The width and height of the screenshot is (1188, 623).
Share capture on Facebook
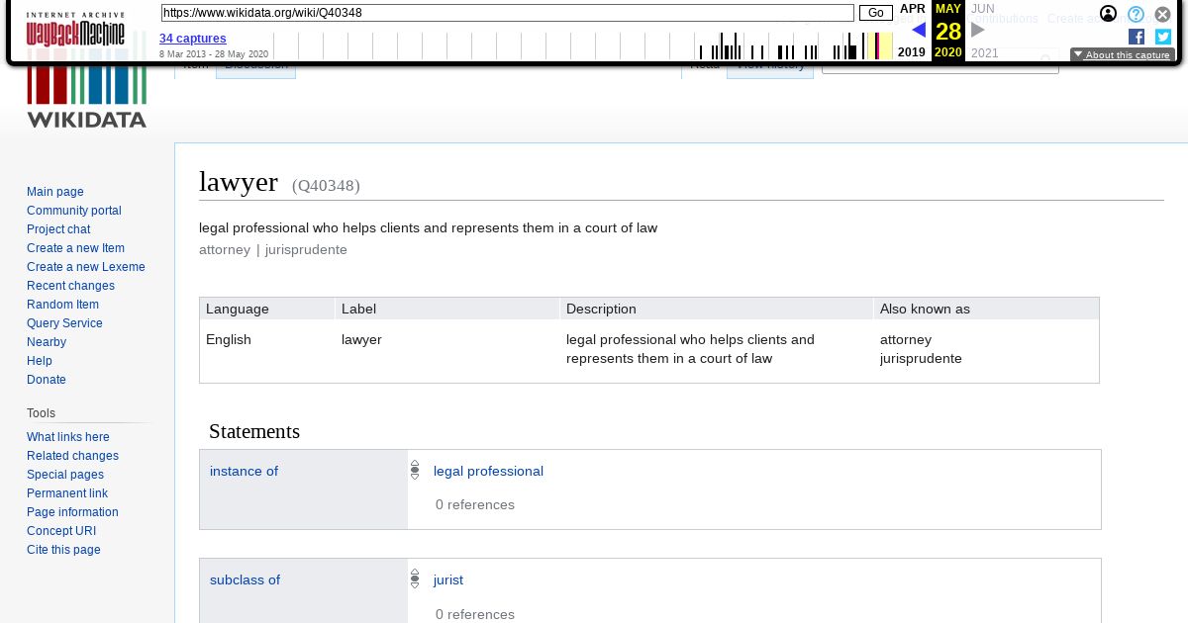pos(1137,37)
